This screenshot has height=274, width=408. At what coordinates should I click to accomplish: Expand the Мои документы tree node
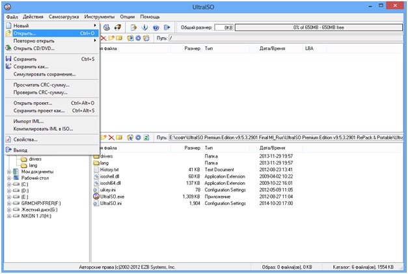coord(9,172)
